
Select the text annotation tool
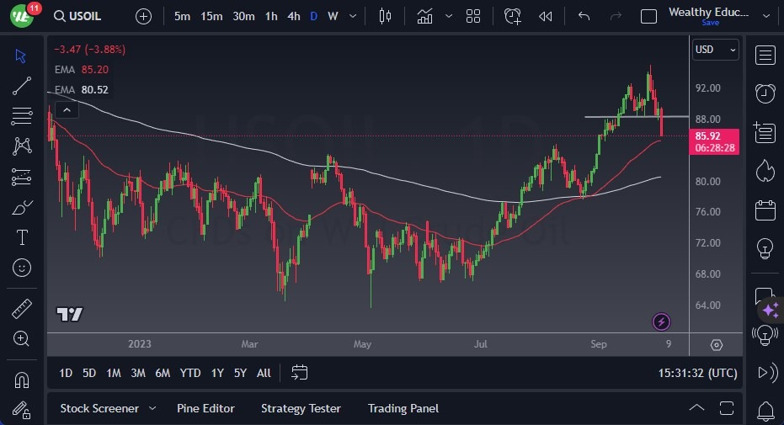coord(22,237)
